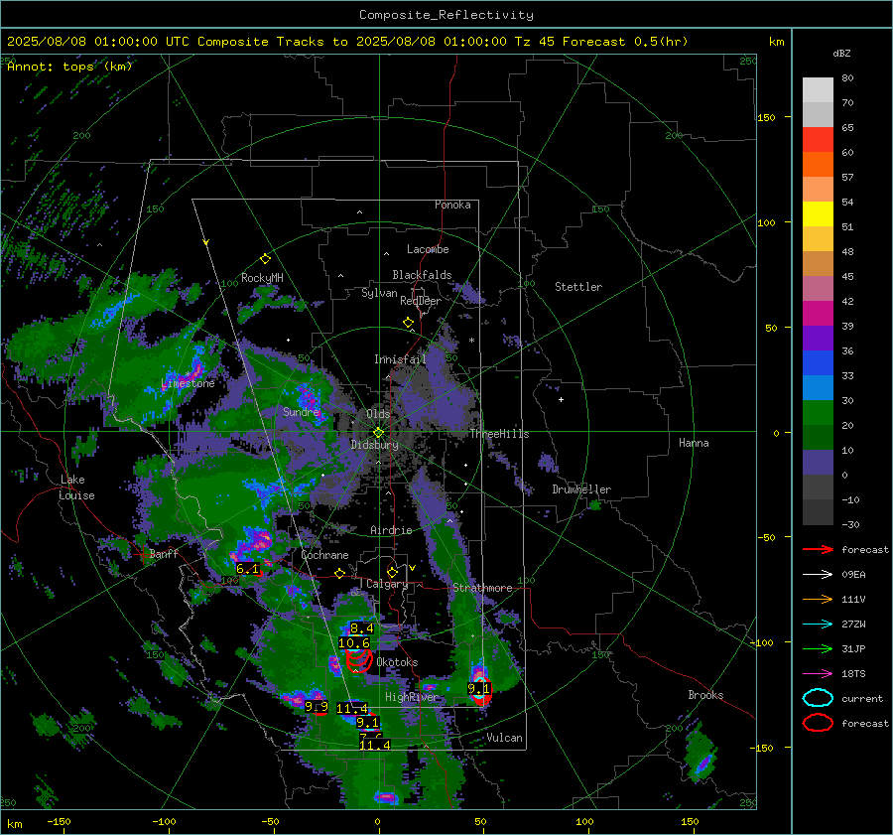The height and width of the screenshot is (835, 893).
Task: Click the Didsbury city label
Action: (x=375, y=445)
